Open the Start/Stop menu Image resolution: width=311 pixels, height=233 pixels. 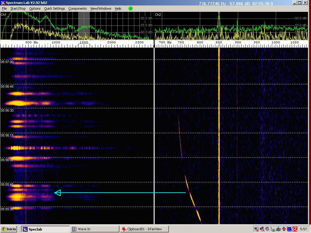coord(18,8)
